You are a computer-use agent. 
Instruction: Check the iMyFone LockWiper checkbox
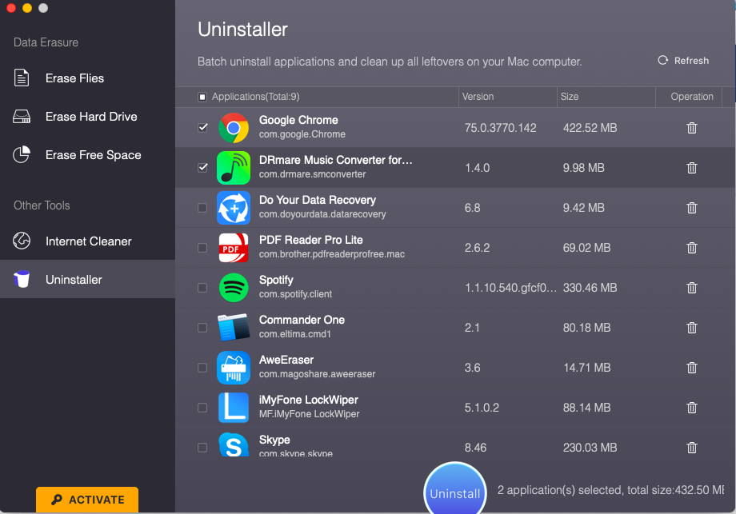point(202,408)
